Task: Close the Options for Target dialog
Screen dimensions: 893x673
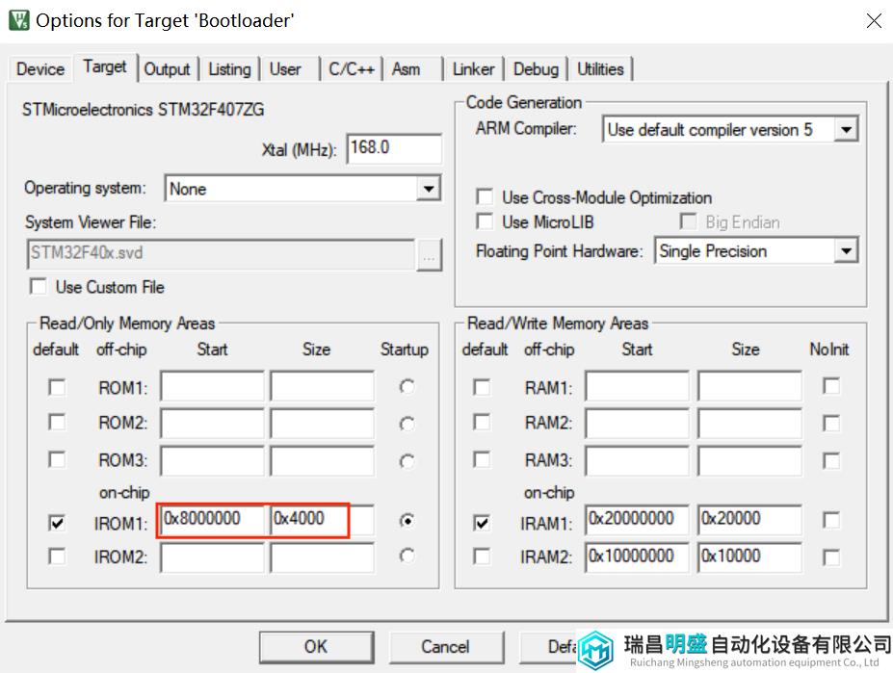Action: click(x=874, y=21)
